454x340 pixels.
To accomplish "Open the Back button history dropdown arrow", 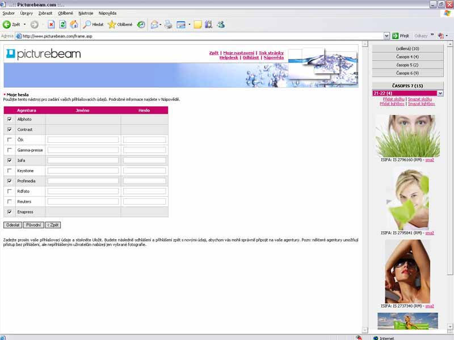I will [24, 24].
